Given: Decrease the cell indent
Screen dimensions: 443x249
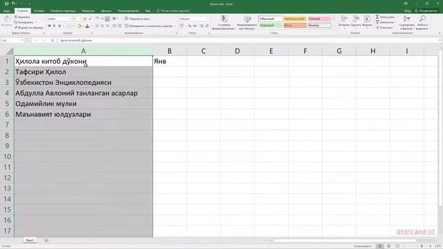Looking at the screenshot, I should pos(114,26).
